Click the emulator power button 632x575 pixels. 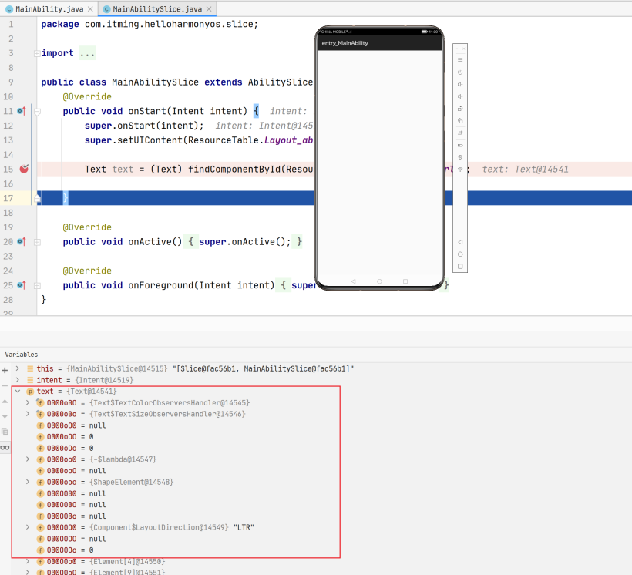coord(460,72)
